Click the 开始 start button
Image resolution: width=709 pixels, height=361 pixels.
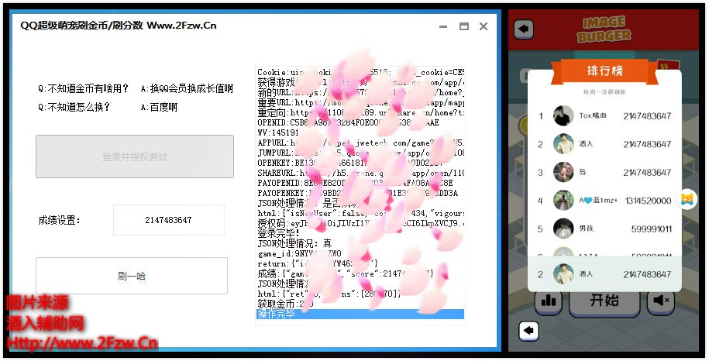click(604, 301)
